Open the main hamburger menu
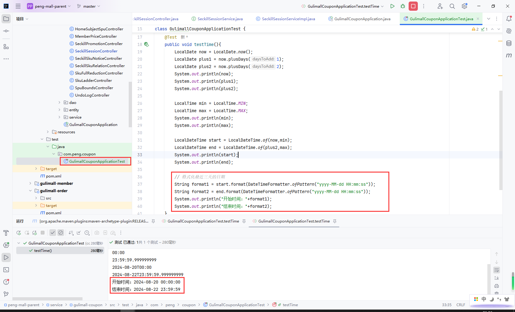 tap(18, 6)
